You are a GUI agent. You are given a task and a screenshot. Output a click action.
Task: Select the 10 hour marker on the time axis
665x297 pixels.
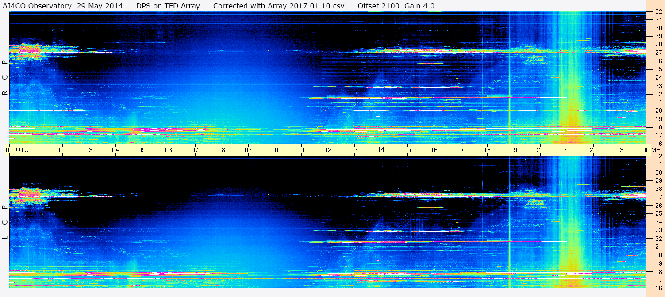tap(275, 150)
